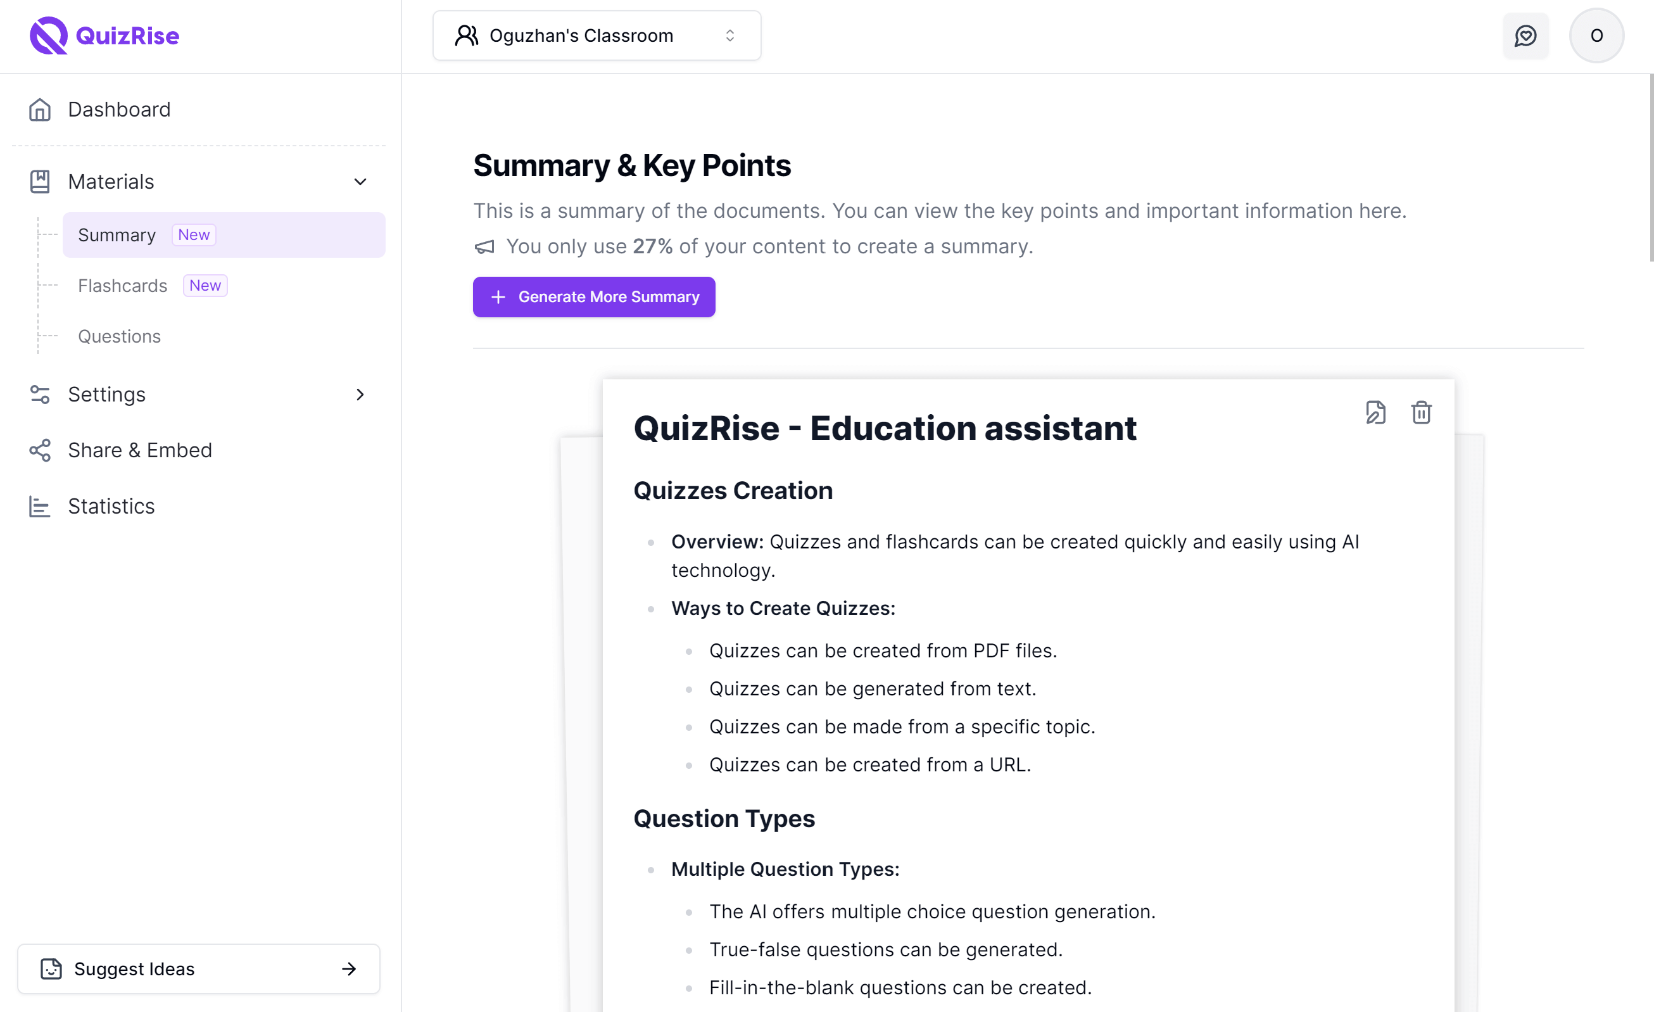1654x1012 pixels.
Task: Select the Settings sliders icon
Action: click(40, 395)
